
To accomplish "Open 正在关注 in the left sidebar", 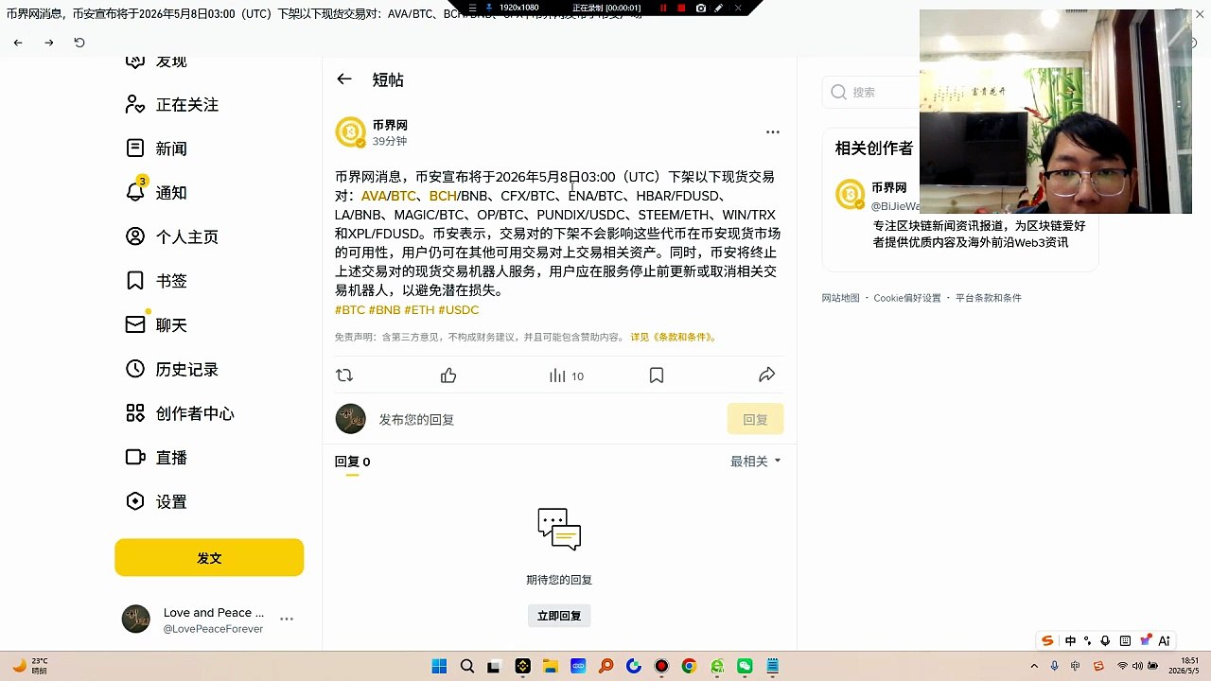I will [x=172, y=105].
